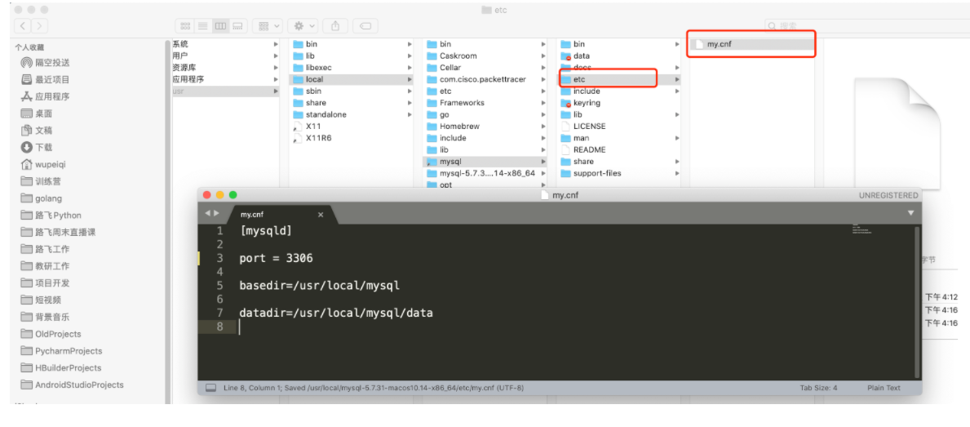Select the usr row in Finder
This screenshot has width=970, height=427.
tap(226, 91)
